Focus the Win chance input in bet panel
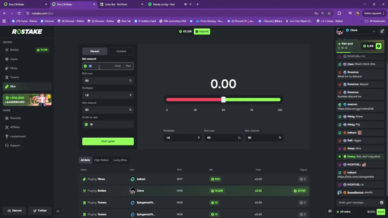This screenshot has height=218, width=388. pyautogui.click(x=108, y=110)
